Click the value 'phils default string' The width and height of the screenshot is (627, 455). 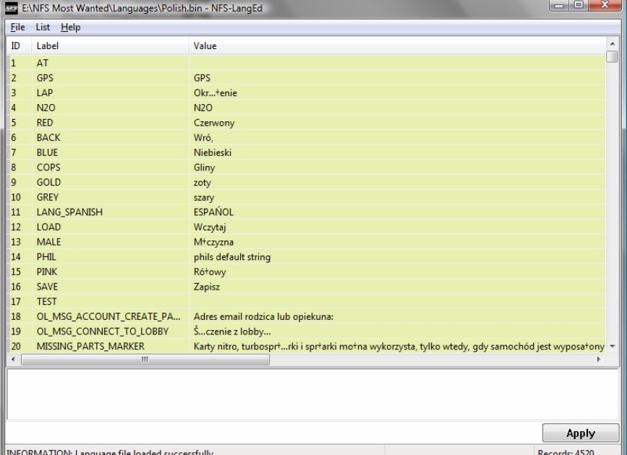(232, 257)
